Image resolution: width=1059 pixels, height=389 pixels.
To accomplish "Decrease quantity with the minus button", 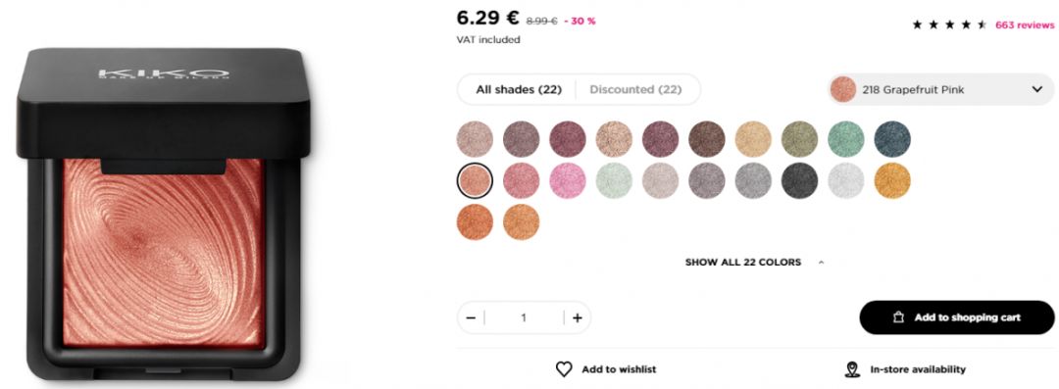I will coord(471,318).
